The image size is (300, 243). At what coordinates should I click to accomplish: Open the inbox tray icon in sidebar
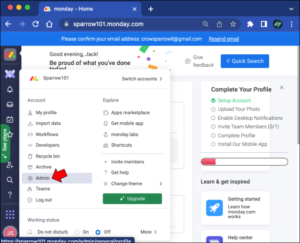click(10, 105)
